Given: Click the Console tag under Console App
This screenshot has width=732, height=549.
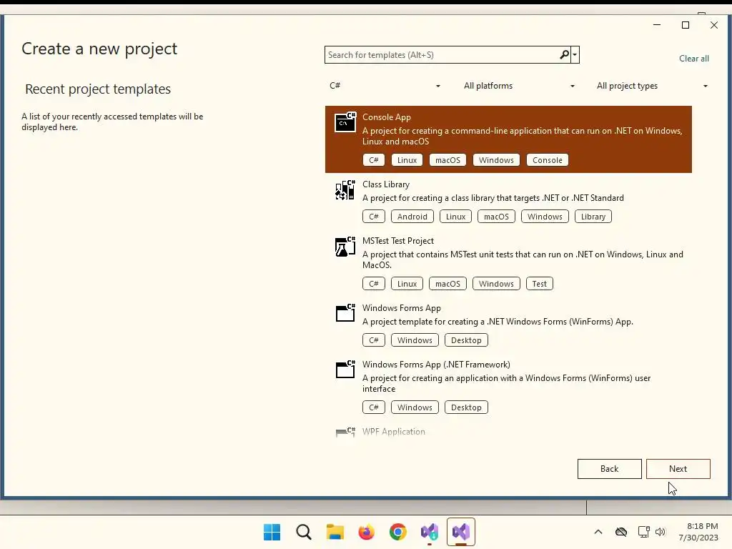Looking at the screenshot, I should [547, 160].
